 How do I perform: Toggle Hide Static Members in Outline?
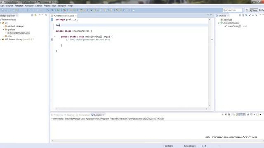[250, 15]
